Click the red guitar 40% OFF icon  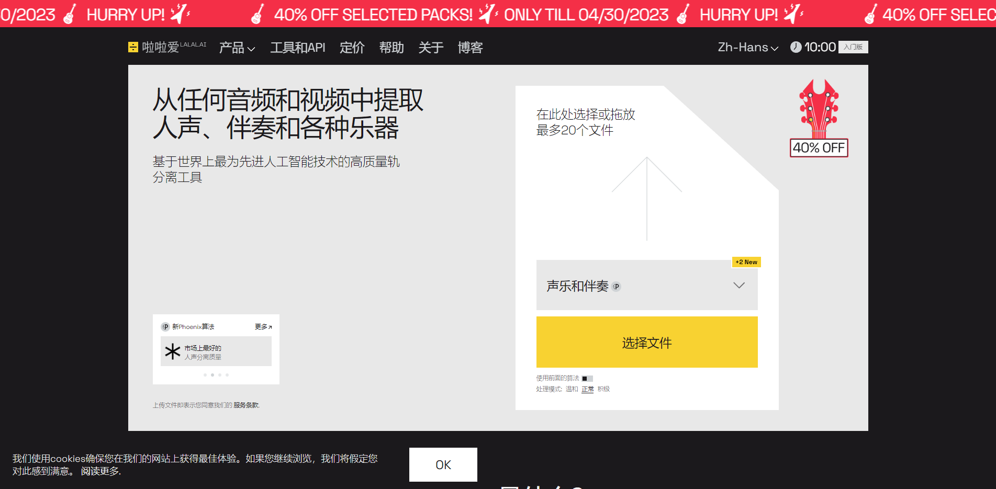(x=819, y=118)
